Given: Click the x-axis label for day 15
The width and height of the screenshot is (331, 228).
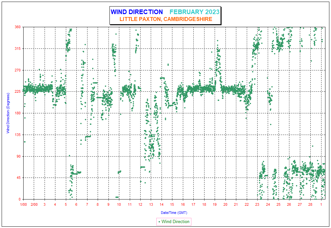Looking at the screenshot, I should (x=172, y=204).
